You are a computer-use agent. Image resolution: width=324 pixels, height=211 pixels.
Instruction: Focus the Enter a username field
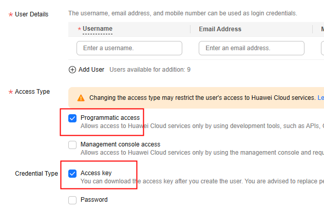(x=129, y=48)
